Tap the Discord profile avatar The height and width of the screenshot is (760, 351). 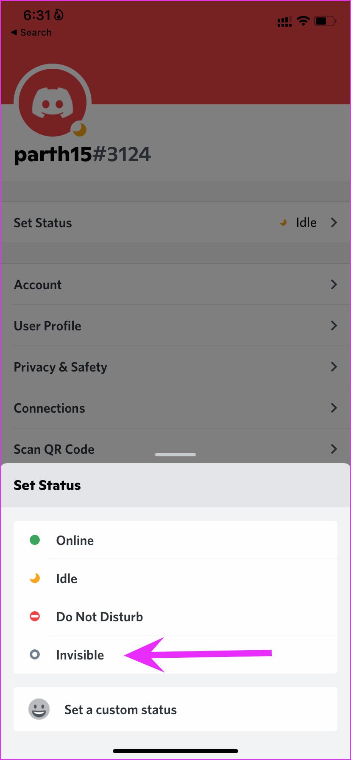tap(53, 103)
